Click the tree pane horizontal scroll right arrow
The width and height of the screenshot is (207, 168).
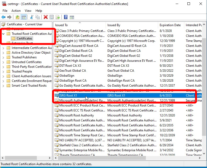pyautogui.click(x=49, y=158)
